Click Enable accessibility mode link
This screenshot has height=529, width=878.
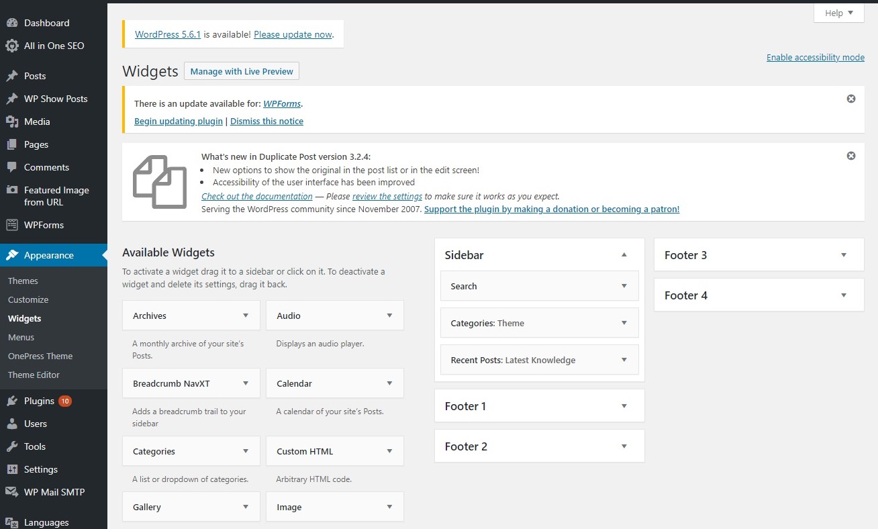(816, 57)
